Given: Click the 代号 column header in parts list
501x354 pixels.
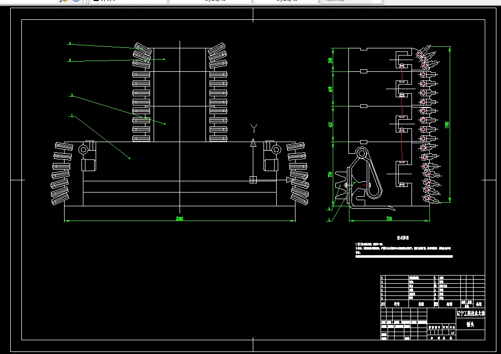Looking at the screenshot, I should pyautogui.click(x=397, y=304).
